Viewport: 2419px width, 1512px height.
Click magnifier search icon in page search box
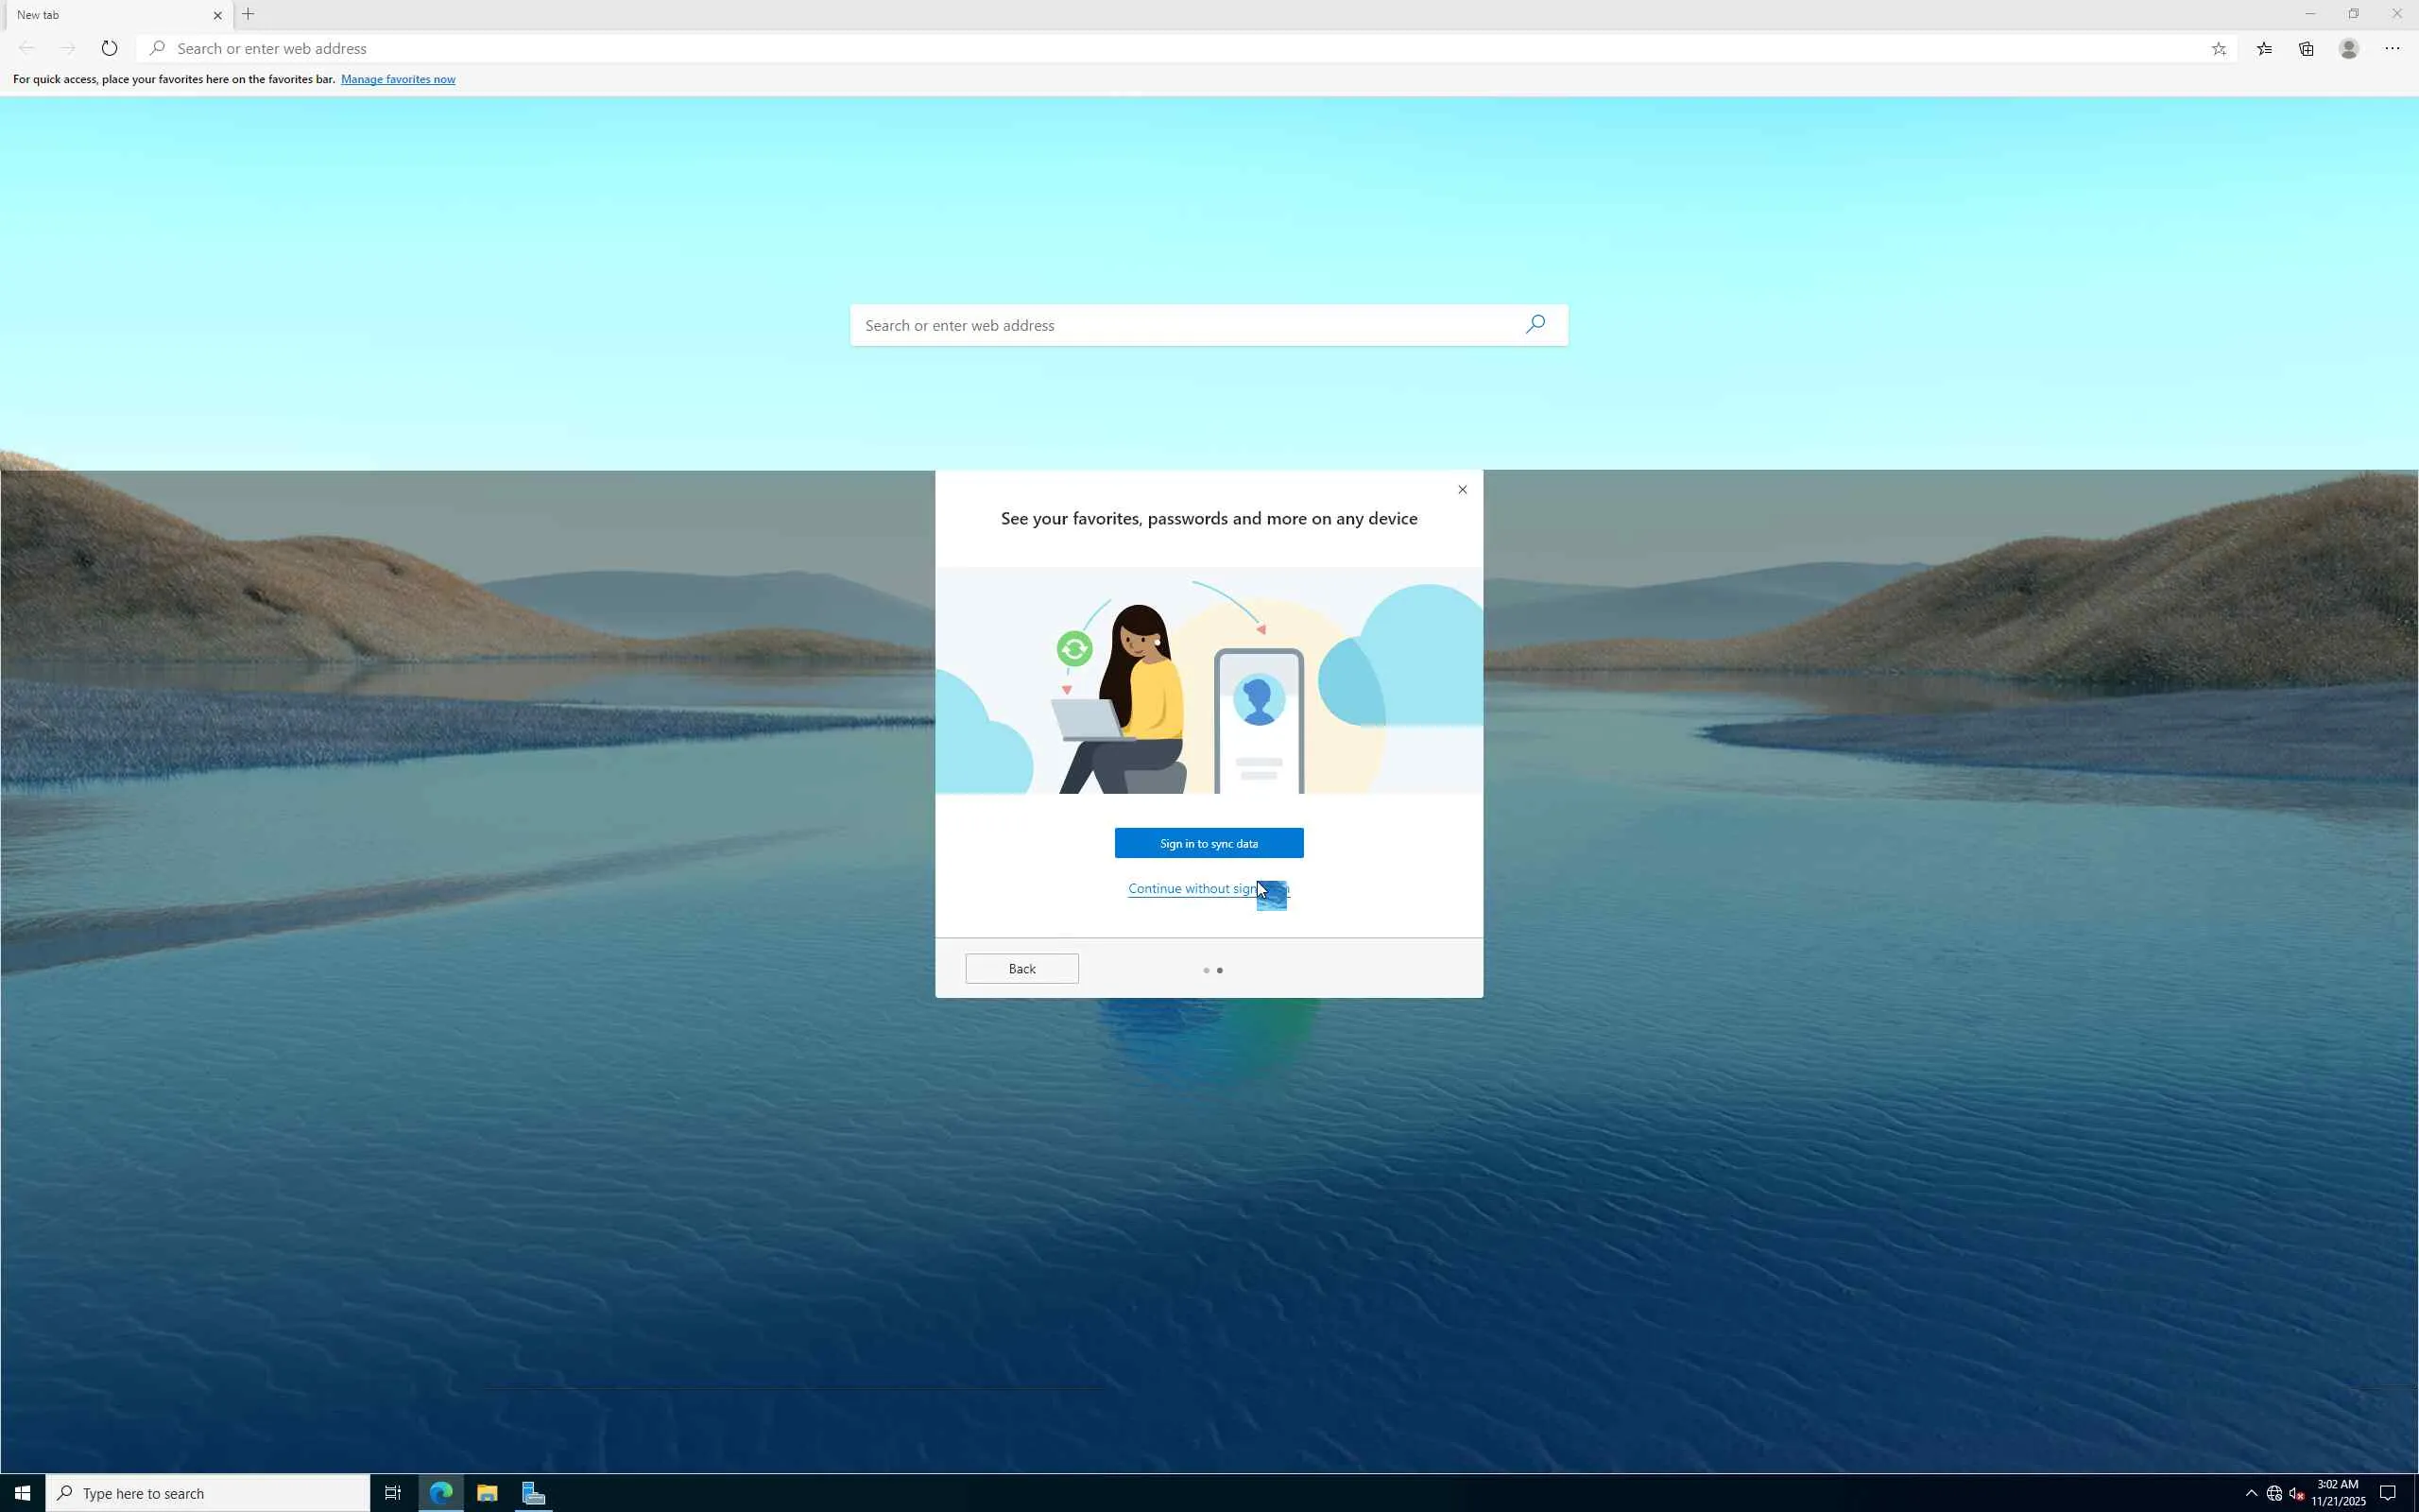[x=1535, y=324]
